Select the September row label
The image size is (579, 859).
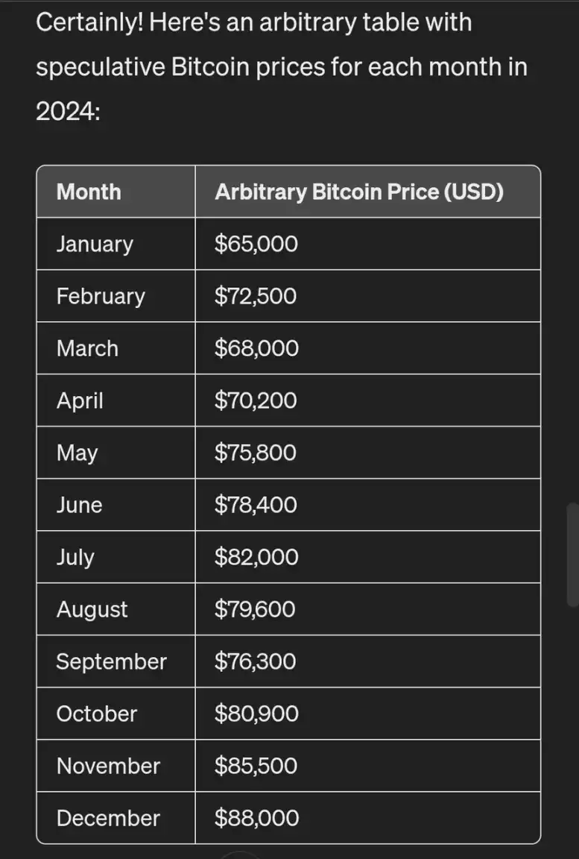(x=112, y=661)
